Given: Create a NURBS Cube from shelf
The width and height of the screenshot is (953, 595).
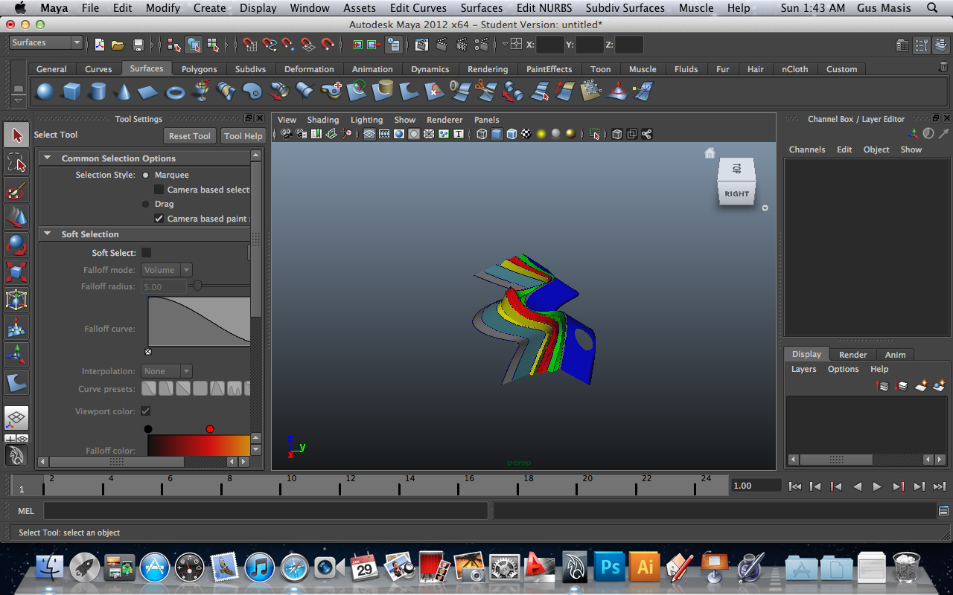Looking at the screenshot, I should (71, 91).
